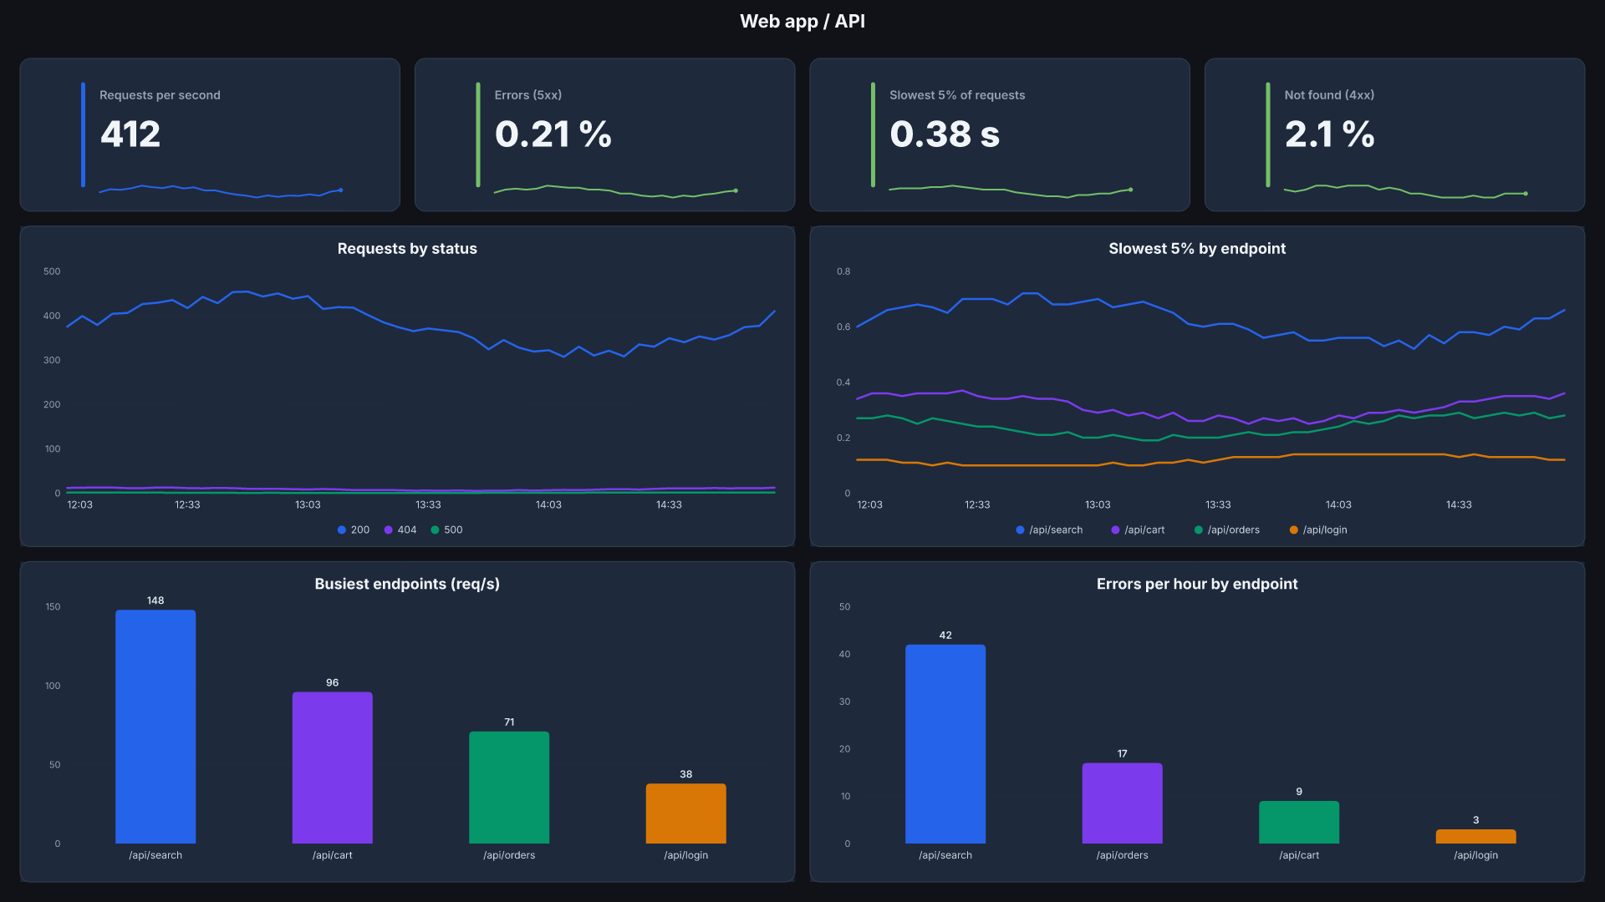The height and width of the screenshot is (902, 1605).
Task: Click the 96 bar value label
Action: coord(333,682)
